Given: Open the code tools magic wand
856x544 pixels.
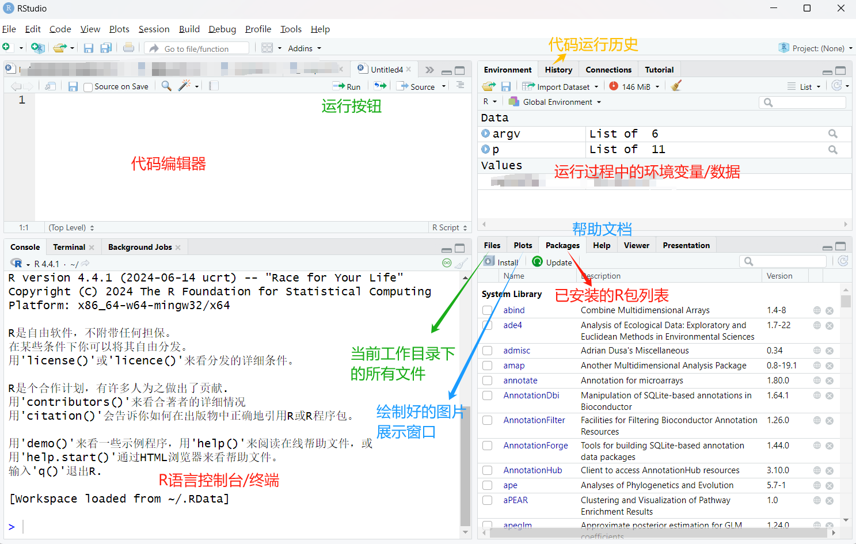Looking at the screenshot, I should [184, 86].
